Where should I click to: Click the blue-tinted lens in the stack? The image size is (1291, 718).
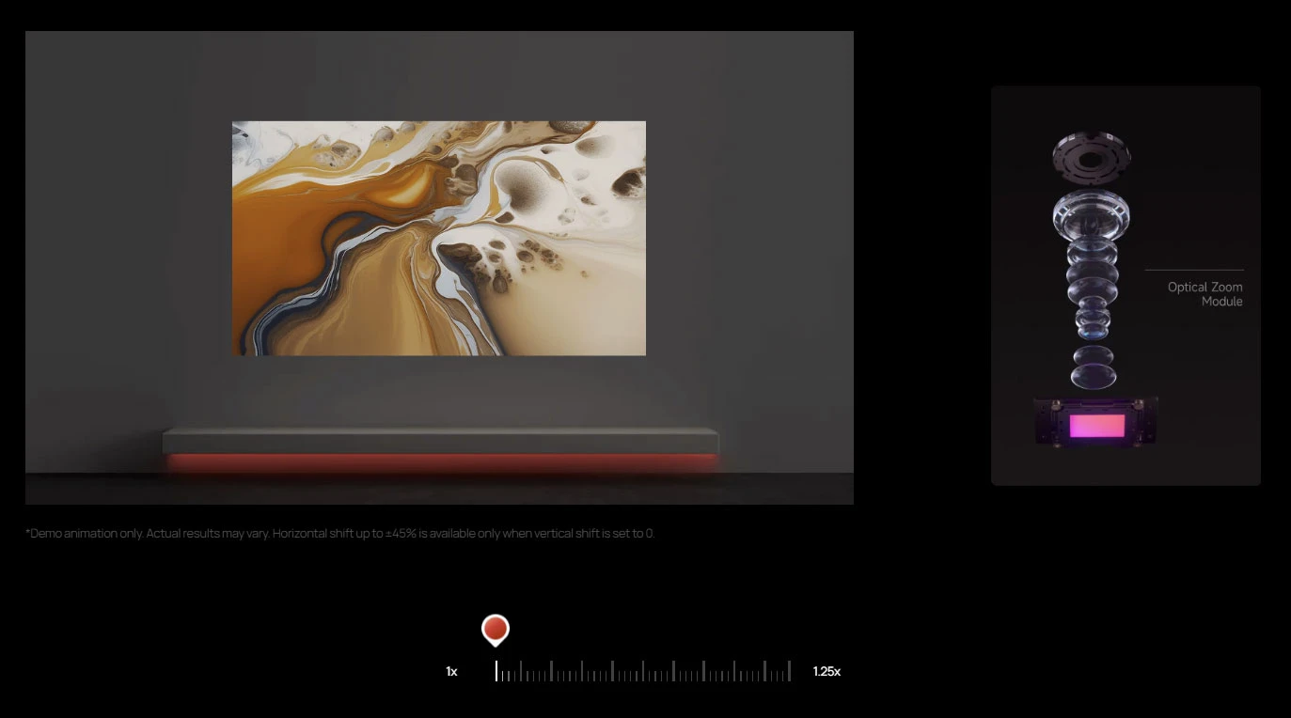(x=1092, y=325)
